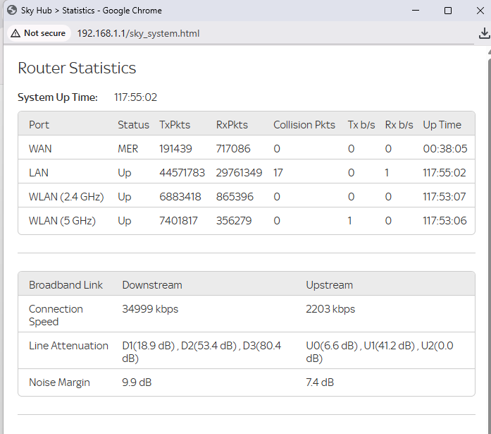Click the upstream speed 2203 kbps
The height and width of the screenshot is (434, 491).
tap(330, 309)
